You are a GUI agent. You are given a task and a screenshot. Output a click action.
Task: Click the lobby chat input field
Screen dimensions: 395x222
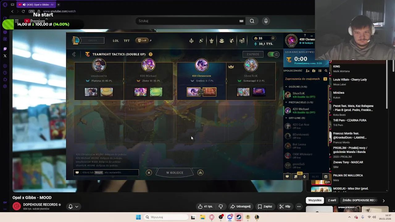(106, 173)
